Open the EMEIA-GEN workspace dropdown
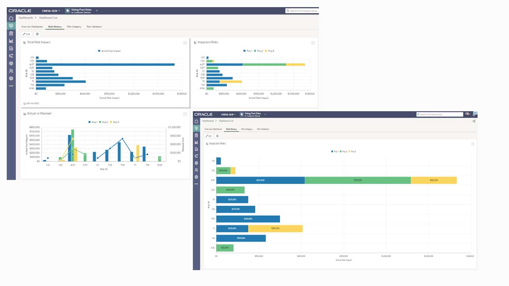 pyautogui.click(x=52, y=11)
